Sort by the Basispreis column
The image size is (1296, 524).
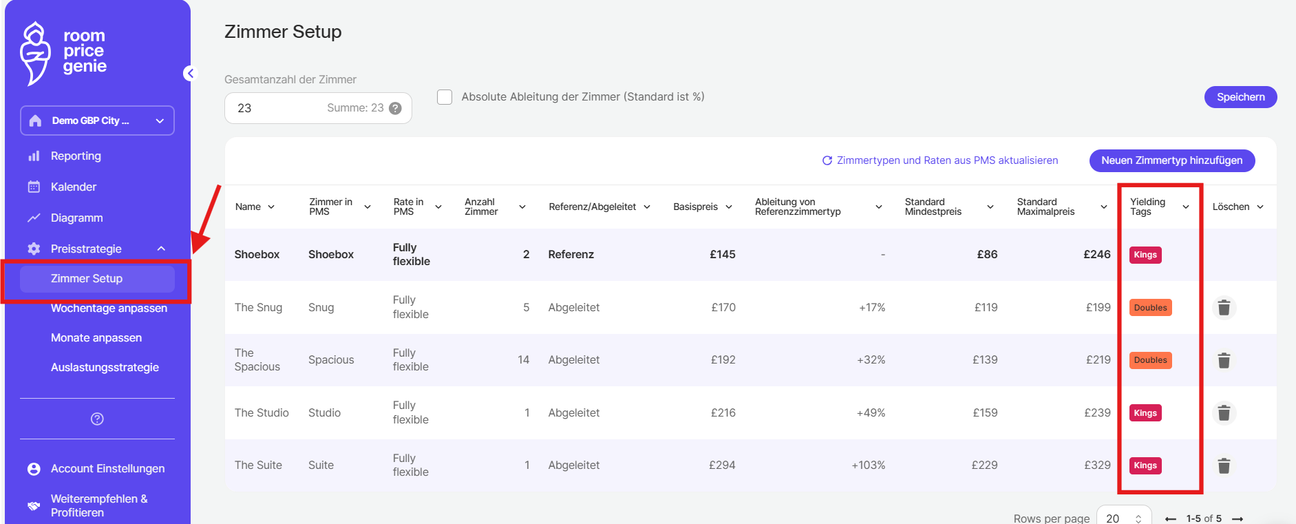point(702,207)
